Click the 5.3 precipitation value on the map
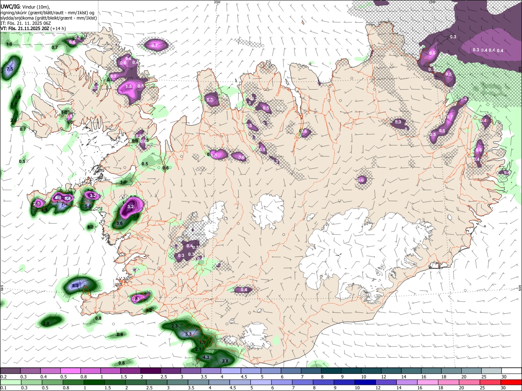Screen dimensions: 522x391 tap(188, 334)
